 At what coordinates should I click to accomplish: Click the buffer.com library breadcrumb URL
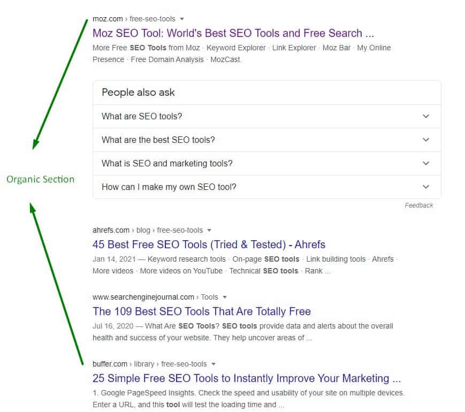(149, 364)
